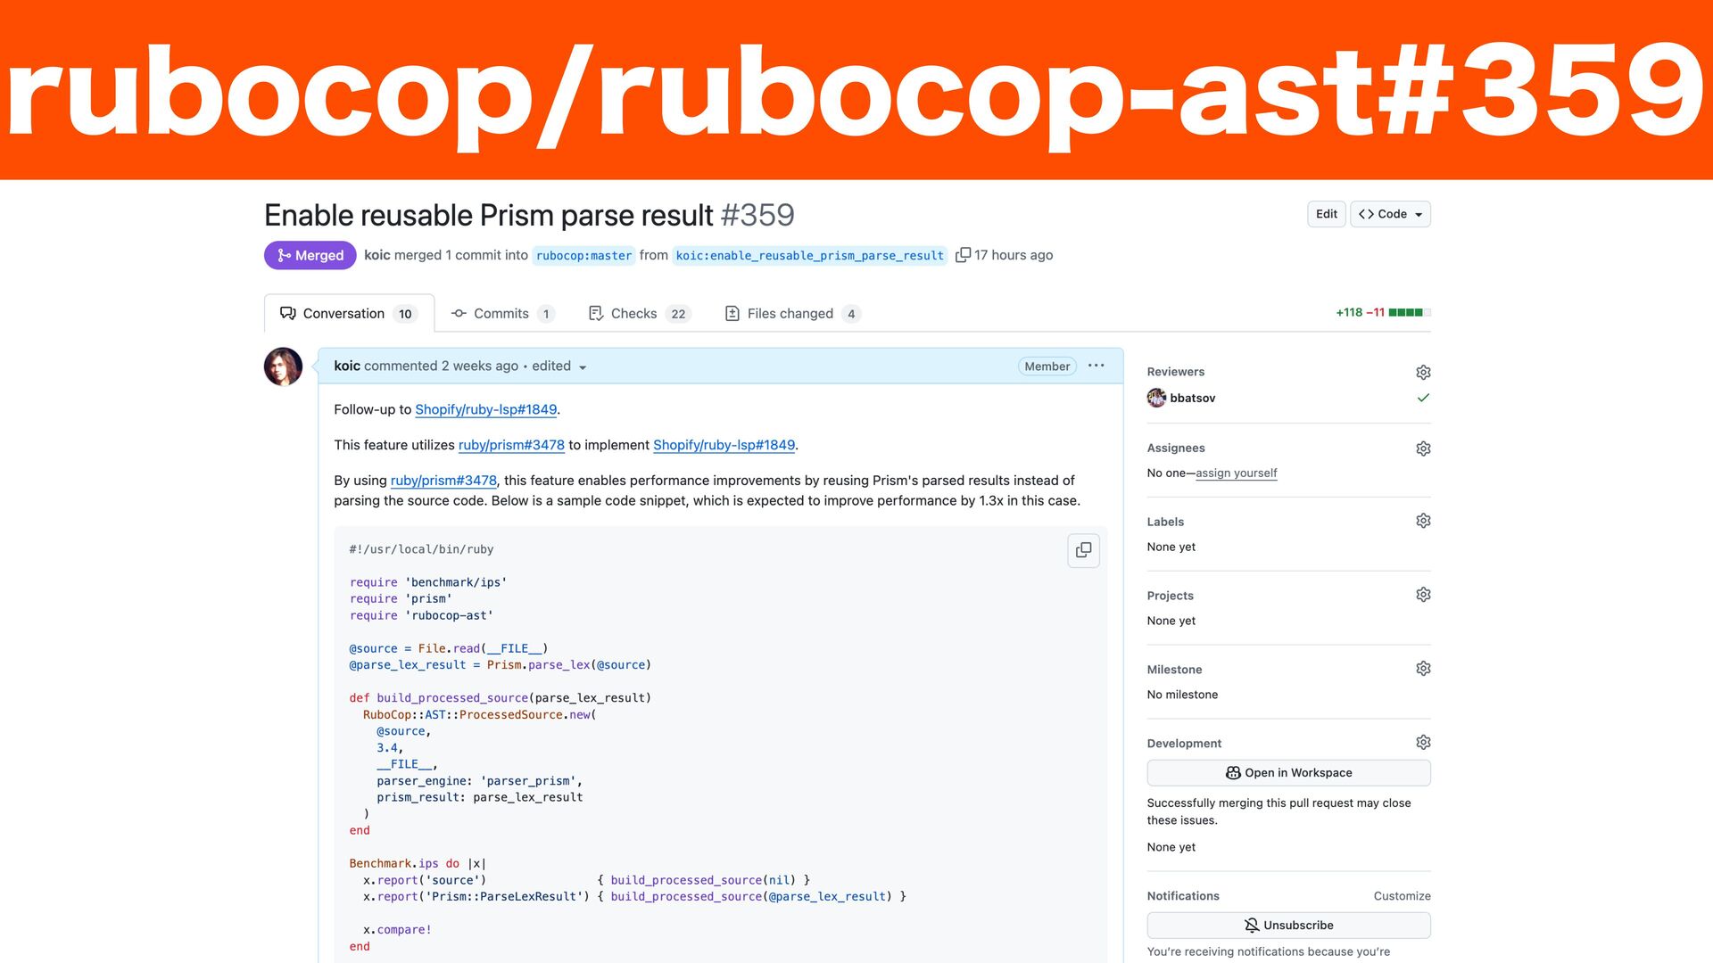Viewport: 1713px width, 963px height.
Task: Expand the Code dropdown button
Action: [1390, 214]
